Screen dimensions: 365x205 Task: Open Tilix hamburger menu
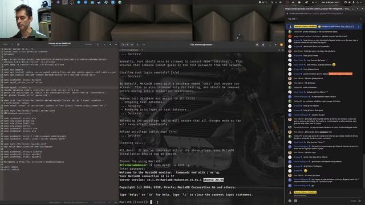pyautogui.click(x=263, y=44)
